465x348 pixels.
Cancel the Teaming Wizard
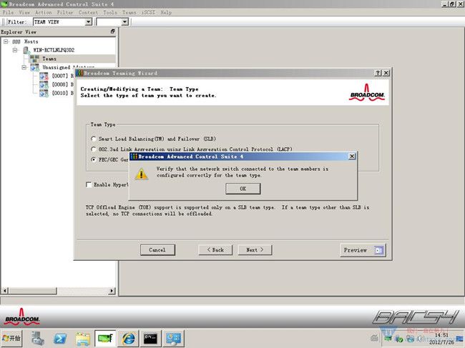click(157, 250)
